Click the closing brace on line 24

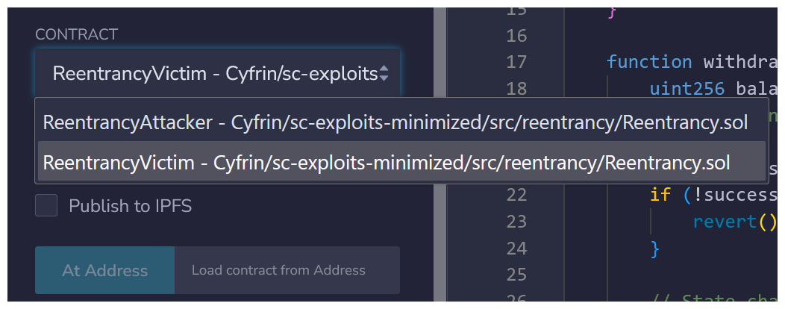pos(655,248)
